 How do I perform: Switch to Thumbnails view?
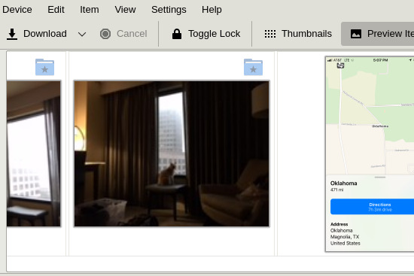[298, 34]
